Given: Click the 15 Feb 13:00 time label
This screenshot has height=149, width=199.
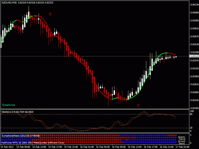Looking at the screenshot, I should (x=39, y=147).
